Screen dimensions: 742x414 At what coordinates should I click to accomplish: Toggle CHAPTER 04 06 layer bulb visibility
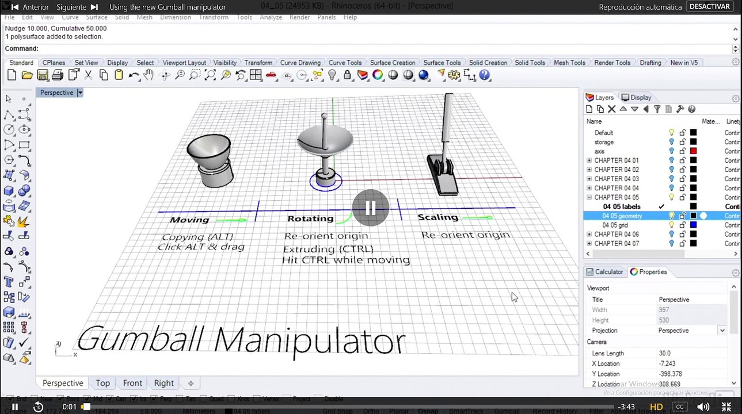pyautogui.click(x=671, y=234)
